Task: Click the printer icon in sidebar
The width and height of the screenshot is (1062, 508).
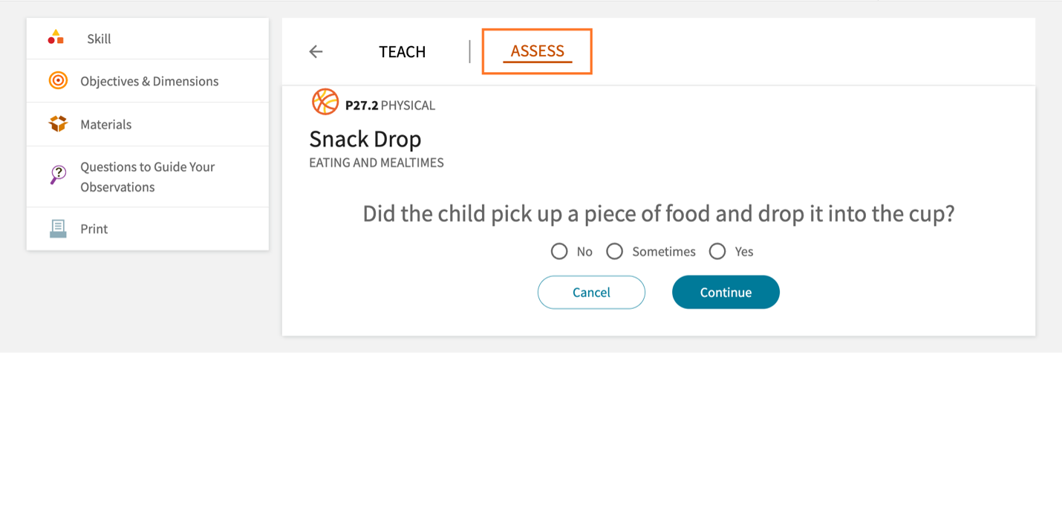Action: click(x=58, y=229)
